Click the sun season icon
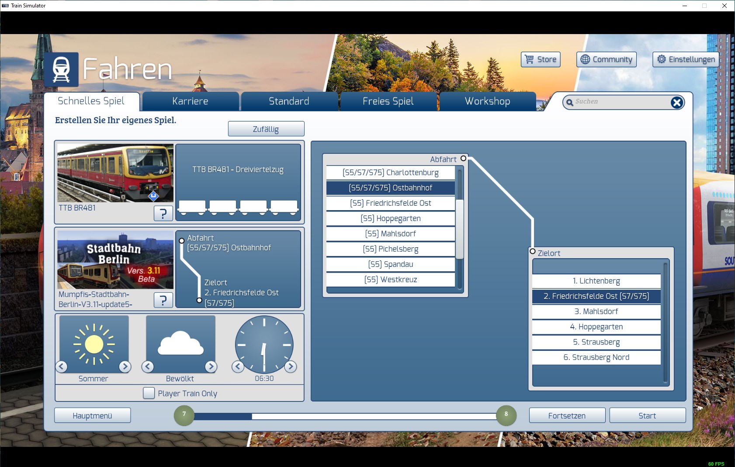 pyautogui.click(x=94, y=344)
